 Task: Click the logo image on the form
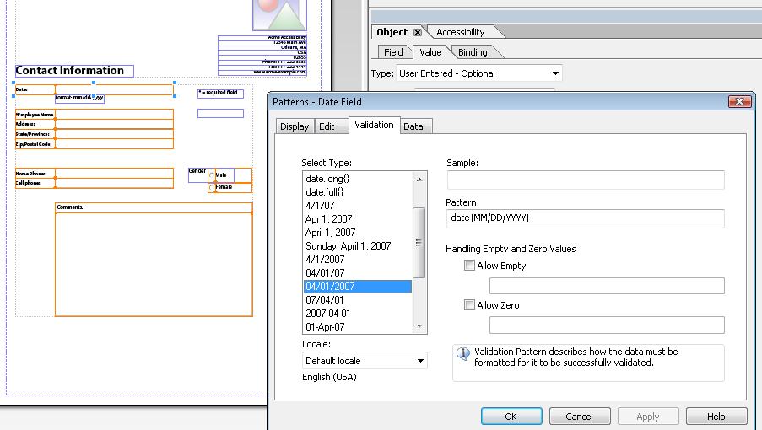point(278,15)
